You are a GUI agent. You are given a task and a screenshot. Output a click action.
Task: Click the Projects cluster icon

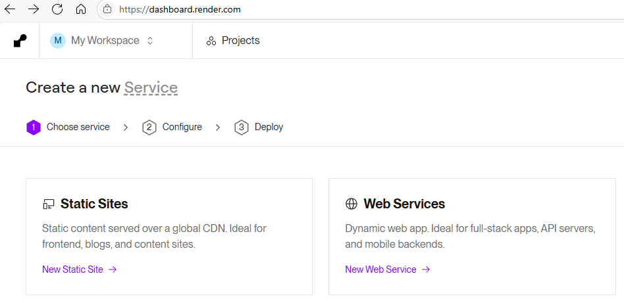pyautogui.click(x=211, y=41)
